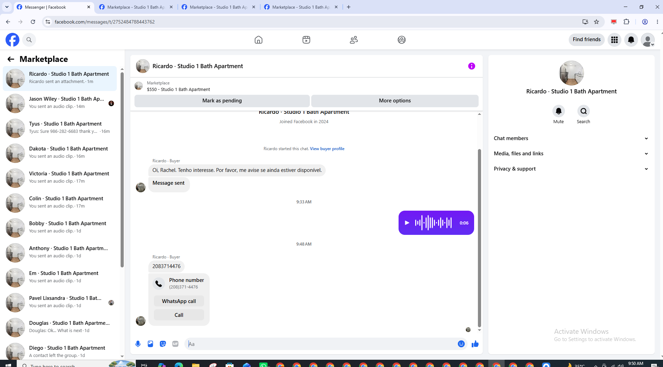Viewport: 663px width, 367px height.
Task: Click Ricardo's listing thumbnail in right panel
Action: [x=572, y=73]
